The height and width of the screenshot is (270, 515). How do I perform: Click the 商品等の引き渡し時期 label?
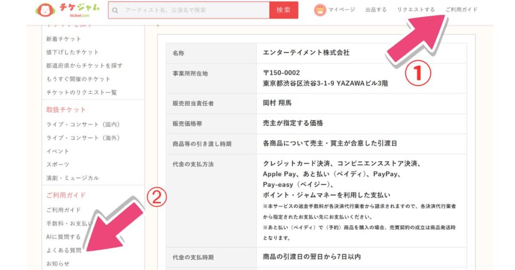(202, 144)
